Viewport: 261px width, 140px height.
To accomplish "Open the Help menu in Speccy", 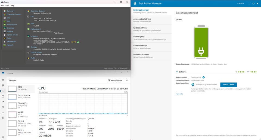I will [x=13, y=5].
